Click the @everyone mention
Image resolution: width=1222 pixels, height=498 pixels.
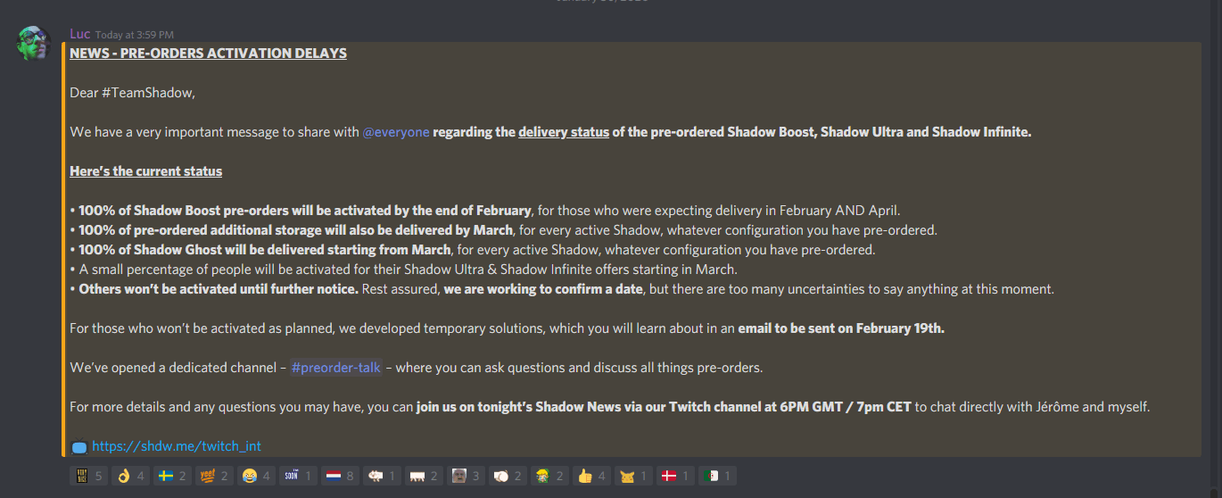pos(395,132)
